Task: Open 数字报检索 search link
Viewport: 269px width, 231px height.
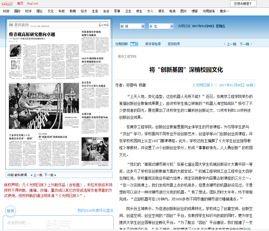Action: 153,44
